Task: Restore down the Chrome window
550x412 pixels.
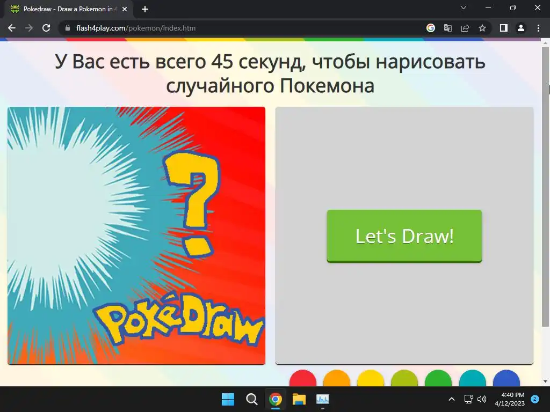Action: pos(513,8)
